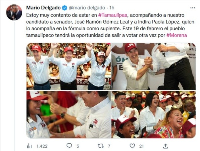Open the bottom-left photo with JR shirt
Viewport: 200px width, 151px height.
click(69, 114)
